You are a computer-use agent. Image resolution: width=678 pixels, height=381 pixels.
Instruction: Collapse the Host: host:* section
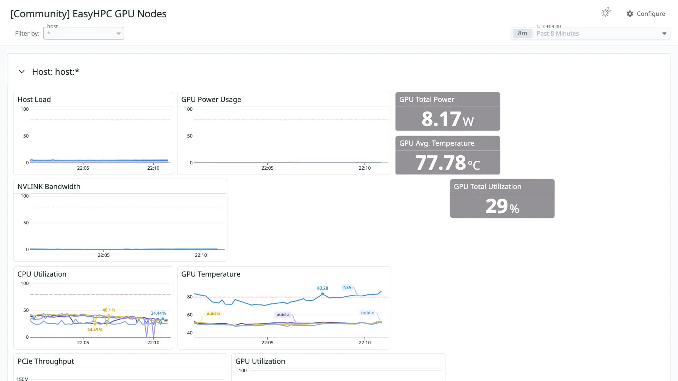point(22,72)
